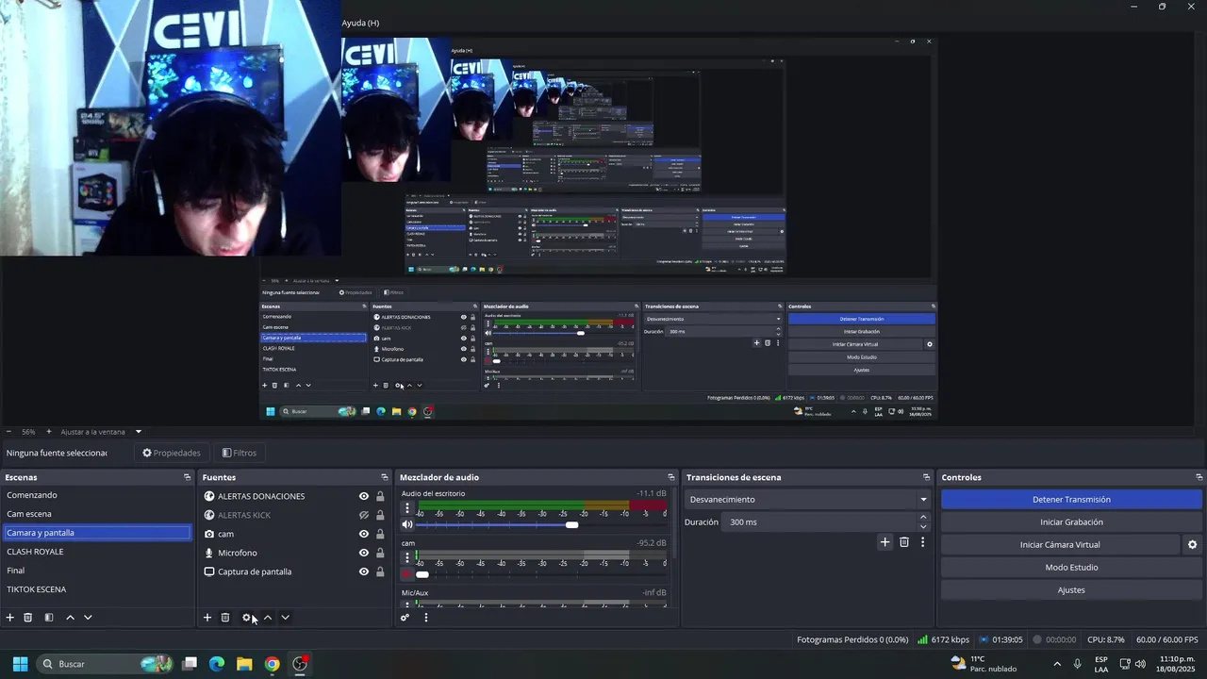Adjust Audio del escritorio volume slider
Image resolution: width=1207 pixels, height=679 pixels.
coord(571,524)
